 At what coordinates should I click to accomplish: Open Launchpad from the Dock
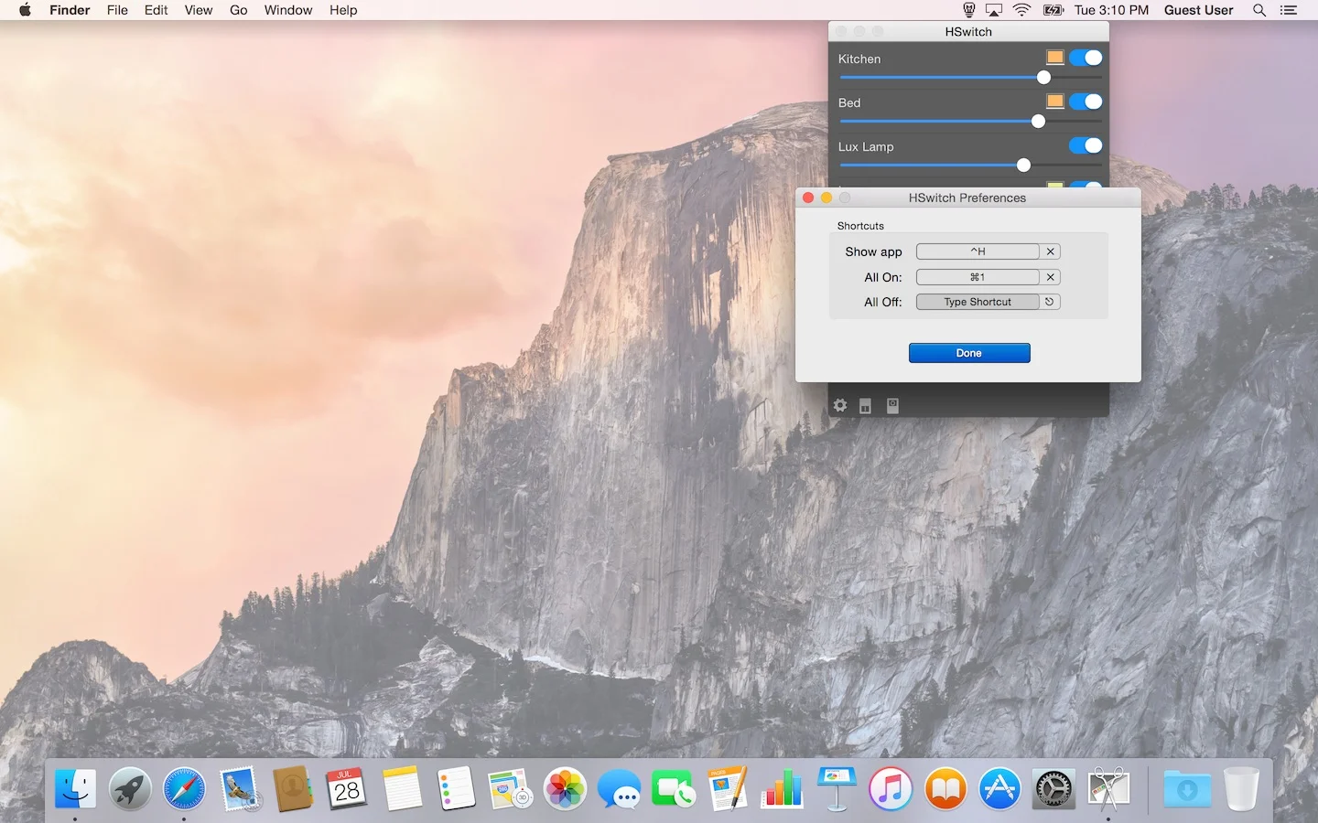[130, 788]
